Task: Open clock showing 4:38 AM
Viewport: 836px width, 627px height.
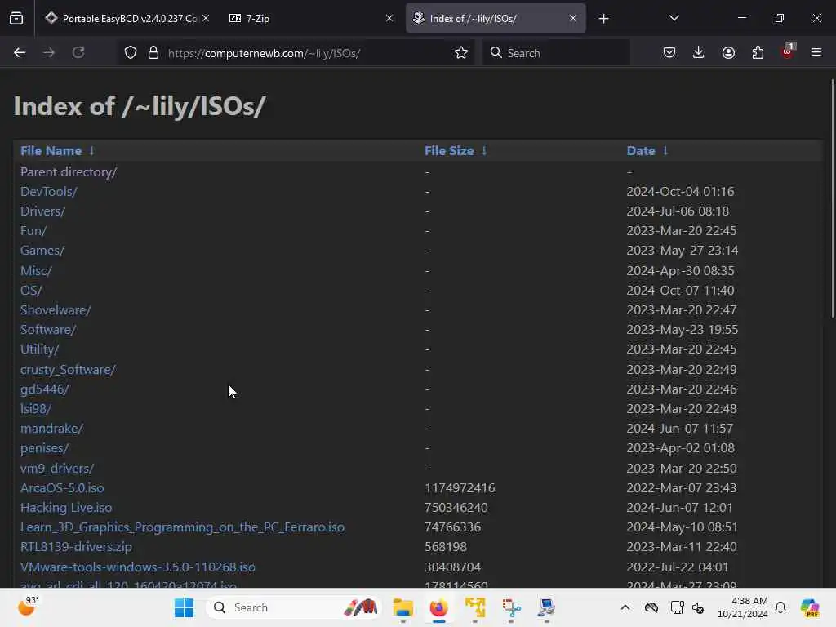Action: [743, 607]
